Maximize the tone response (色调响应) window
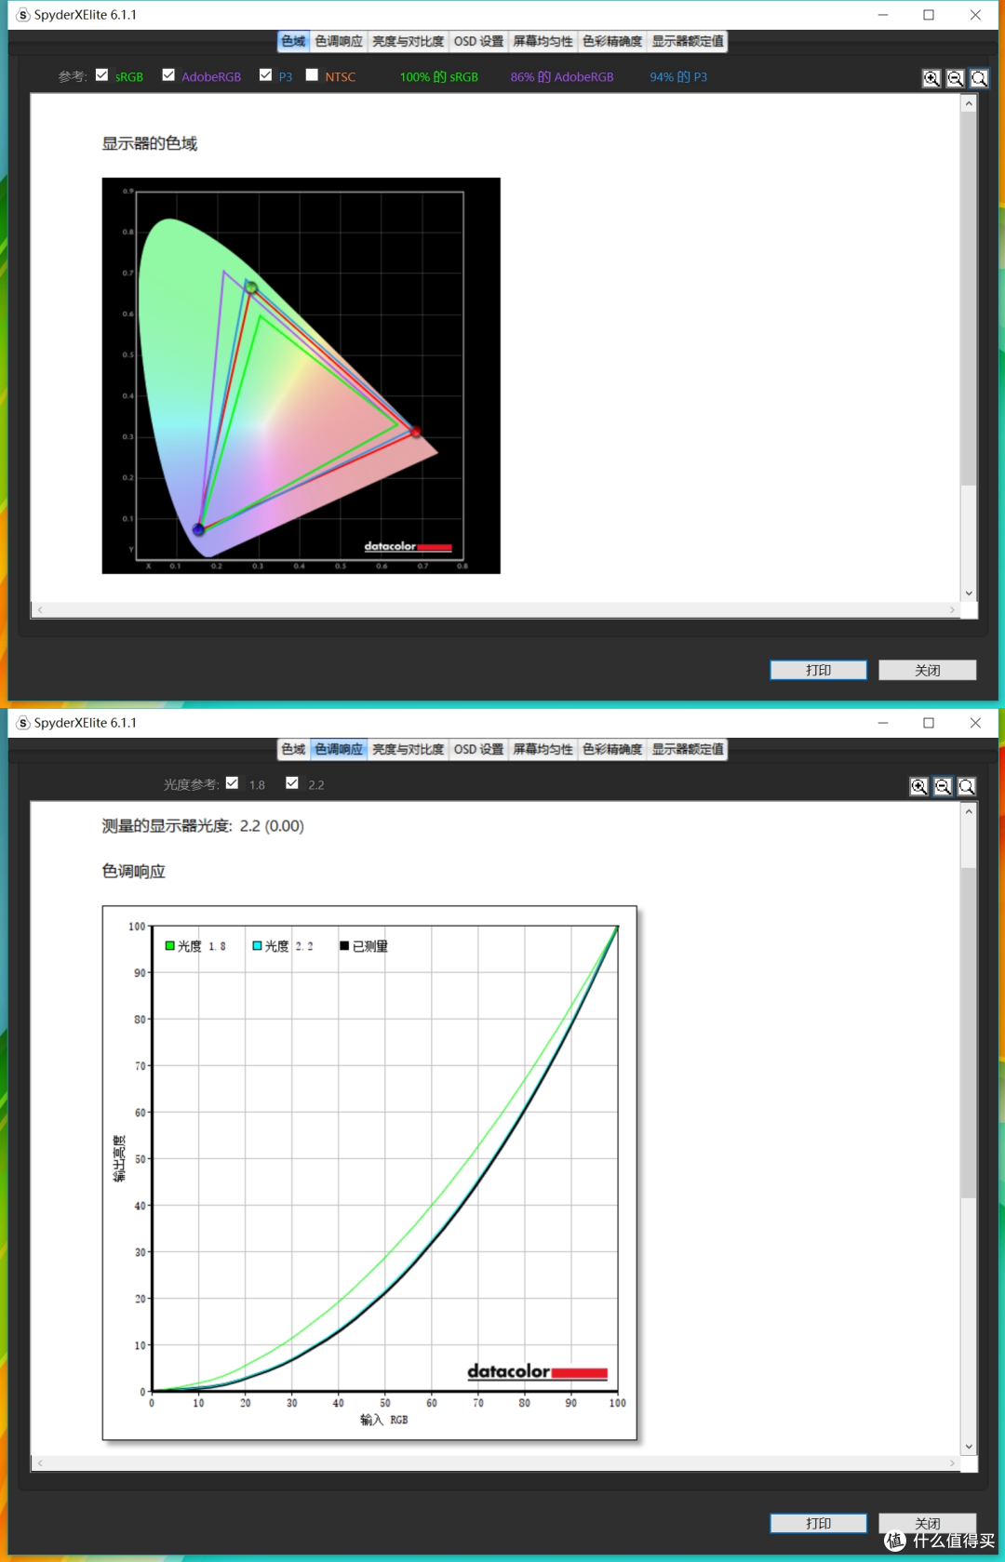Viewport: 1005px width, 1562px height. pyautogui.click(x=929, y=723)
